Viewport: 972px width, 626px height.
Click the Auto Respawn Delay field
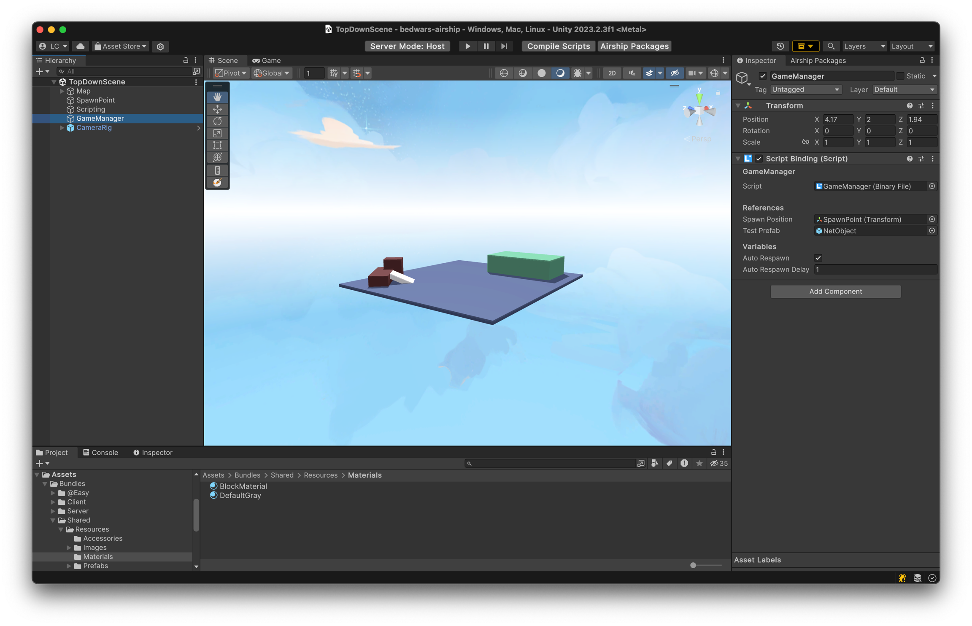click(875, 269)
